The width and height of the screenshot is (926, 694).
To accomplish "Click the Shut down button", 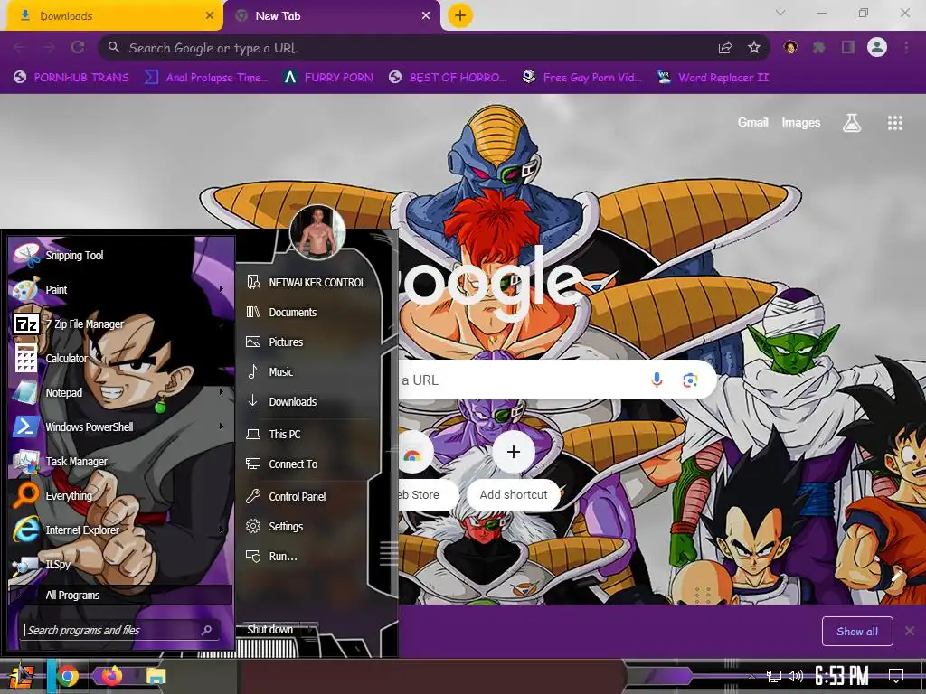I will click(269, 630).
